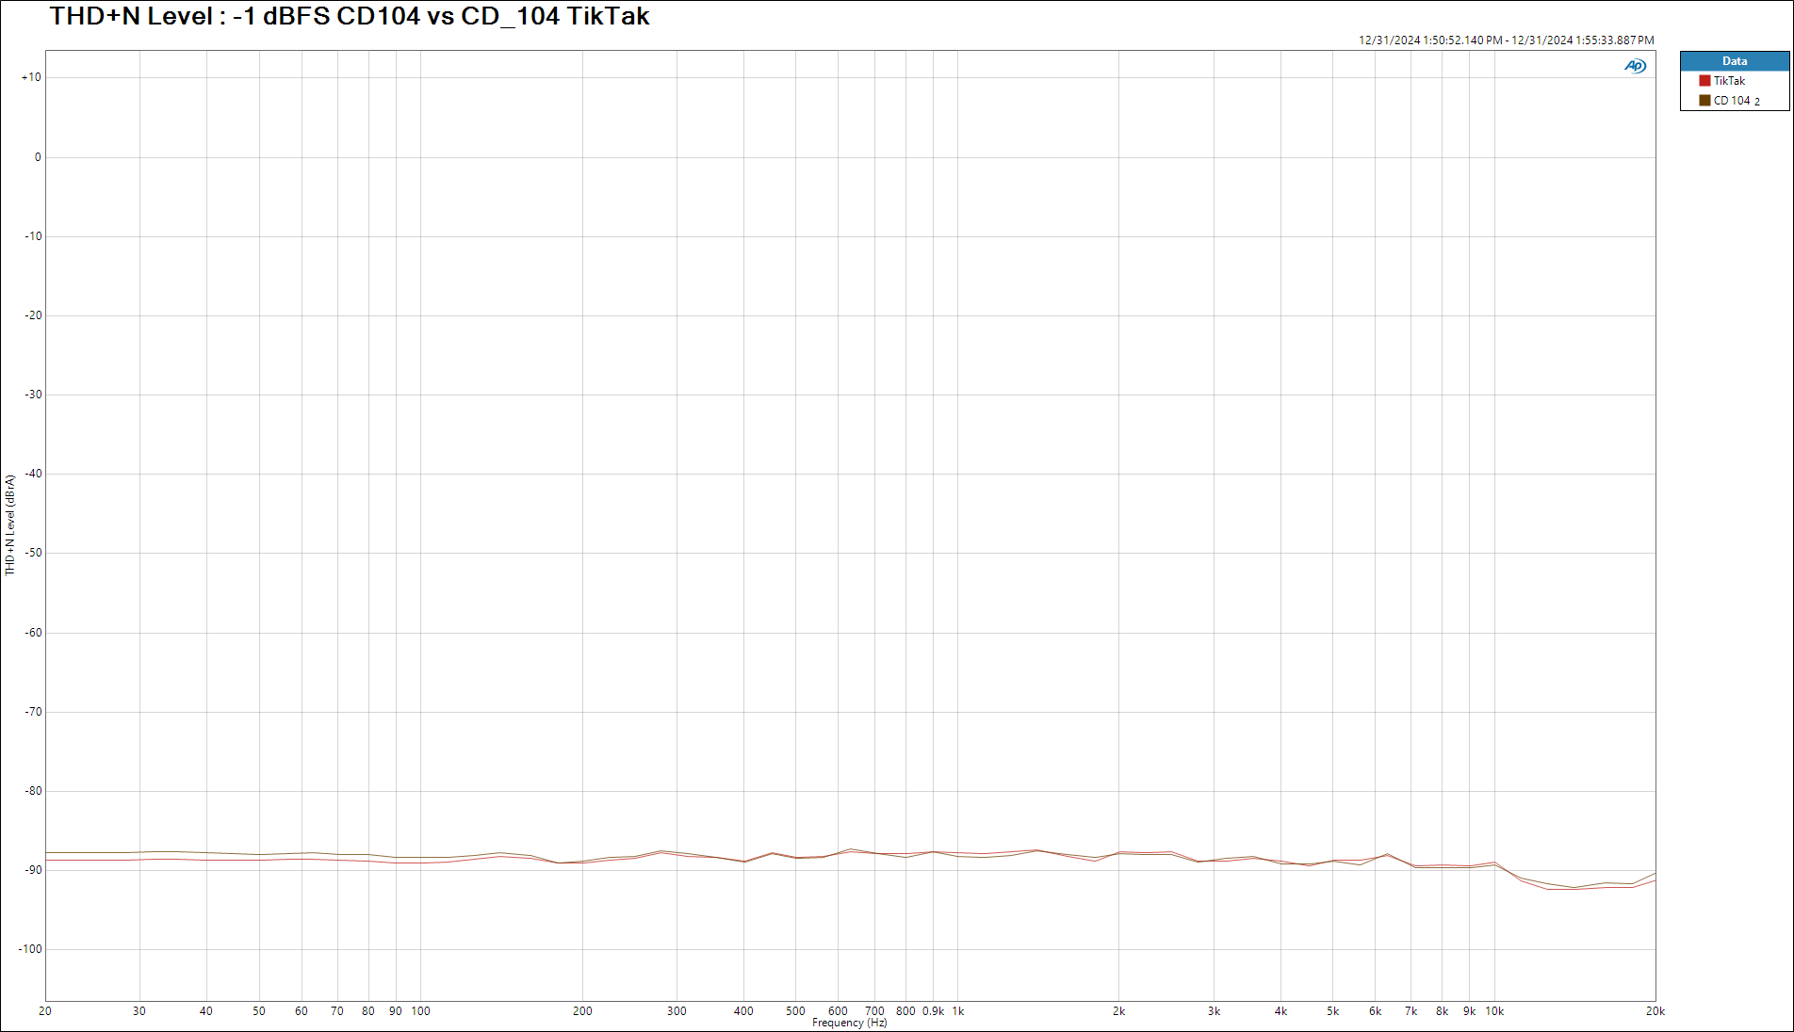
Task: Click the 200 x-axis tick label
Action: point(582,1011)
